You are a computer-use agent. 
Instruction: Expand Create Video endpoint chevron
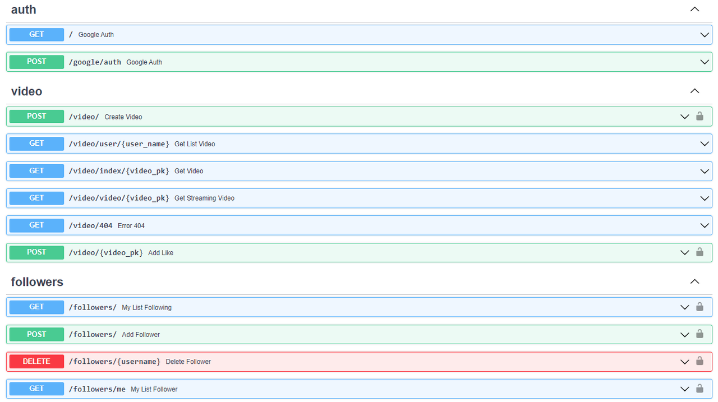(684, 117)
